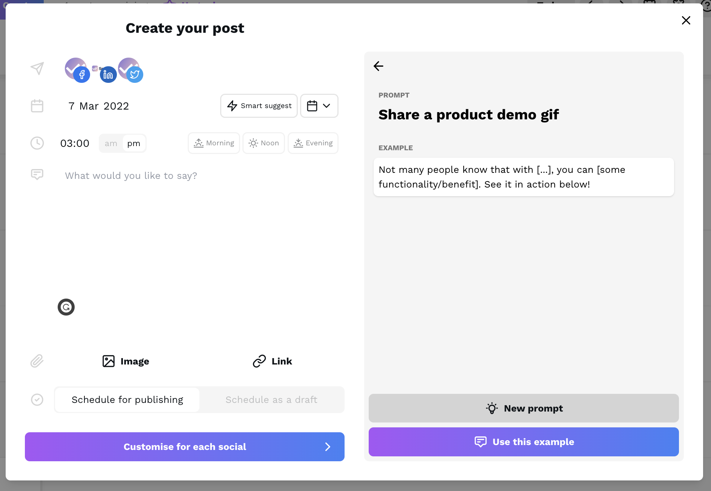Screen dimensions: 711x491
Task: Select Schedule for publishing tab
Action: tap(127, 400)
